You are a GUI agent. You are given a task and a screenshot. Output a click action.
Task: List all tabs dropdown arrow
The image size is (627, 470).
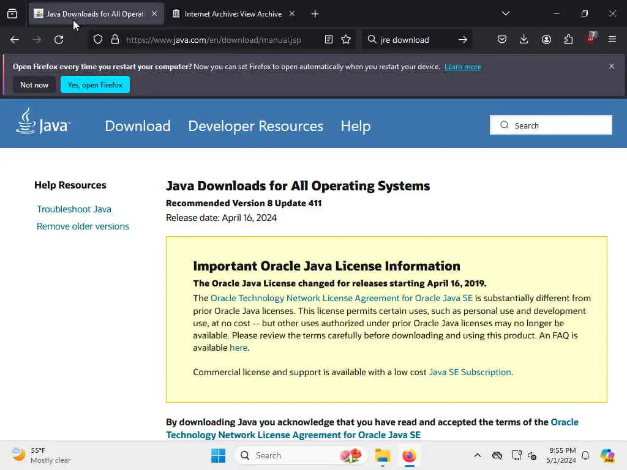pos(505,13)
